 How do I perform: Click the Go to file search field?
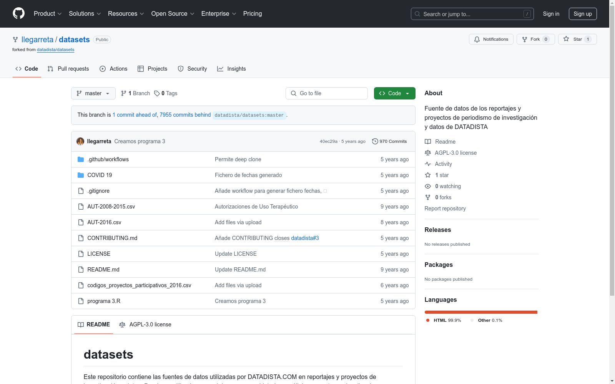(x=327, y=93)
